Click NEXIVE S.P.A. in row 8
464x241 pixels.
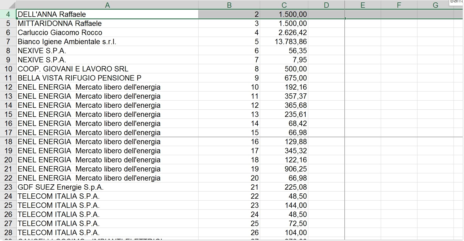107,51
